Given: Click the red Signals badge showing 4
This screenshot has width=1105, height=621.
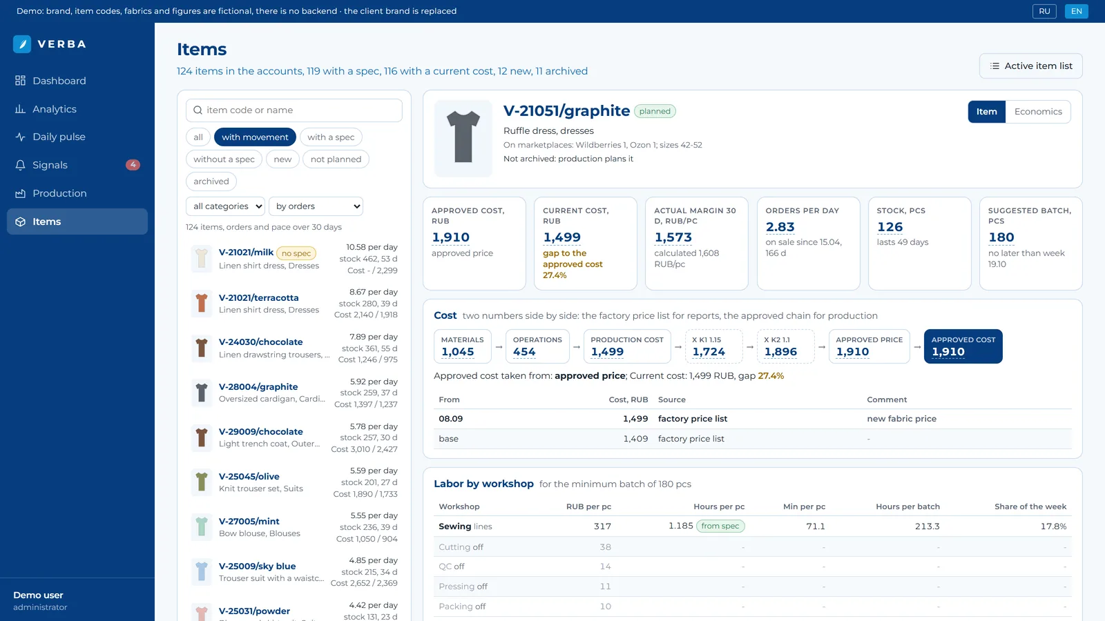Looking at the screenshot, I should click(x=133, y=165).
